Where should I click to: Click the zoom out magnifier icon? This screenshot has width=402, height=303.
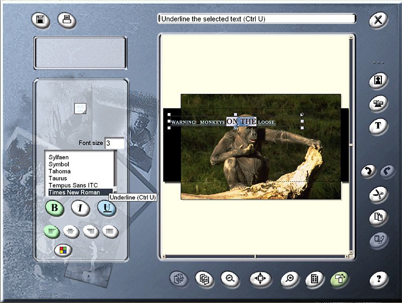point(230,278)
